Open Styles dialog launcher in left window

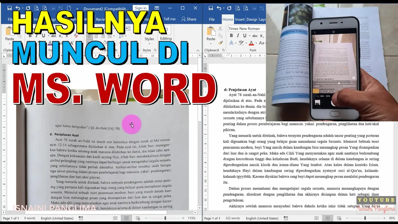pyautogui.click(x=155, y=50)
